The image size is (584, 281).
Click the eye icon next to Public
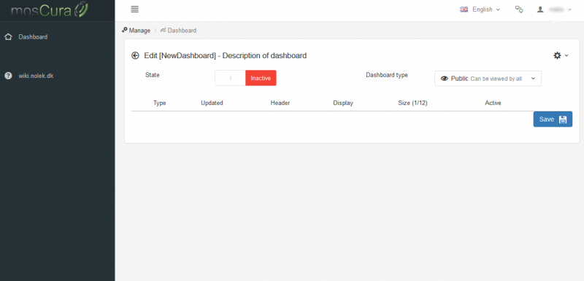[444, 79]
